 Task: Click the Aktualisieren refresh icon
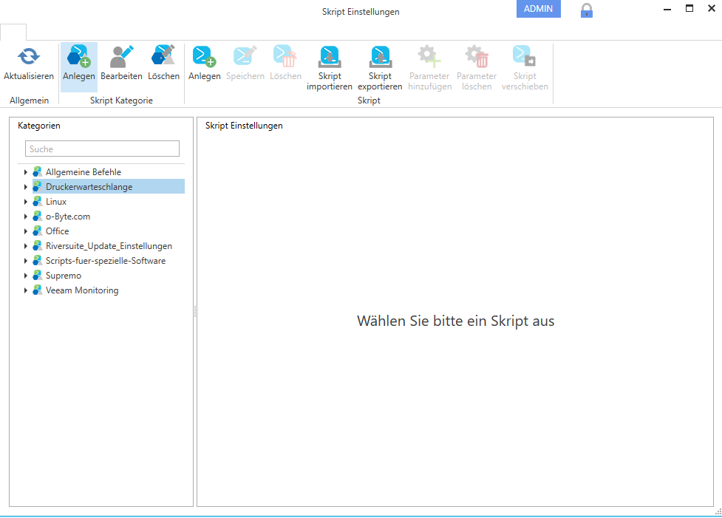28,57
